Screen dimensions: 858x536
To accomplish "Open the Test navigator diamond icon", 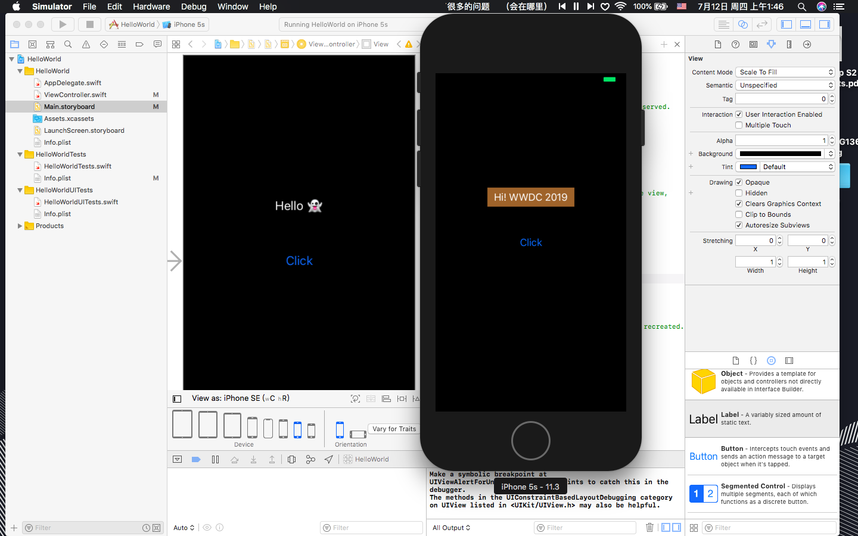I will [104, 44].
